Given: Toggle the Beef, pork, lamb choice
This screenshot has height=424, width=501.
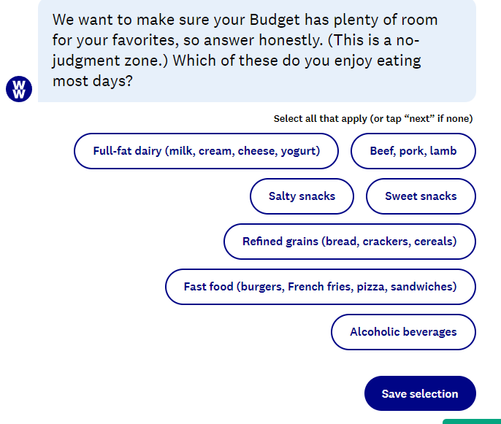Looking at the screenshot, I should tap(413, 151).
